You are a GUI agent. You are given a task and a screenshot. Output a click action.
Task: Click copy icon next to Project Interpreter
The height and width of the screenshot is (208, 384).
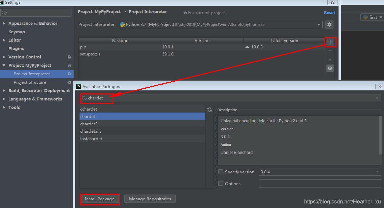69,74
